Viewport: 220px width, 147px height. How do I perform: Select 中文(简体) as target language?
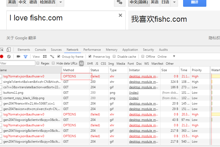tap(139, 2)
